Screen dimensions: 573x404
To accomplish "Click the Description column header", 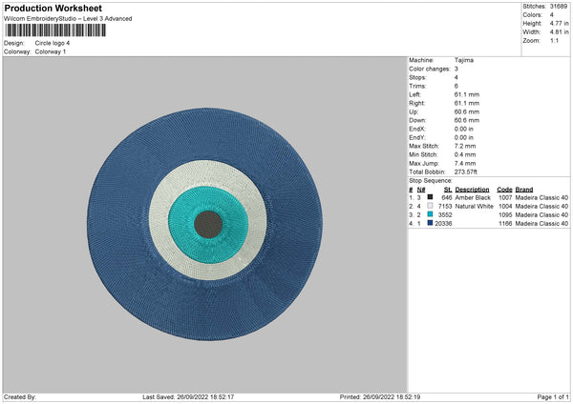I will tap(472, 189).
